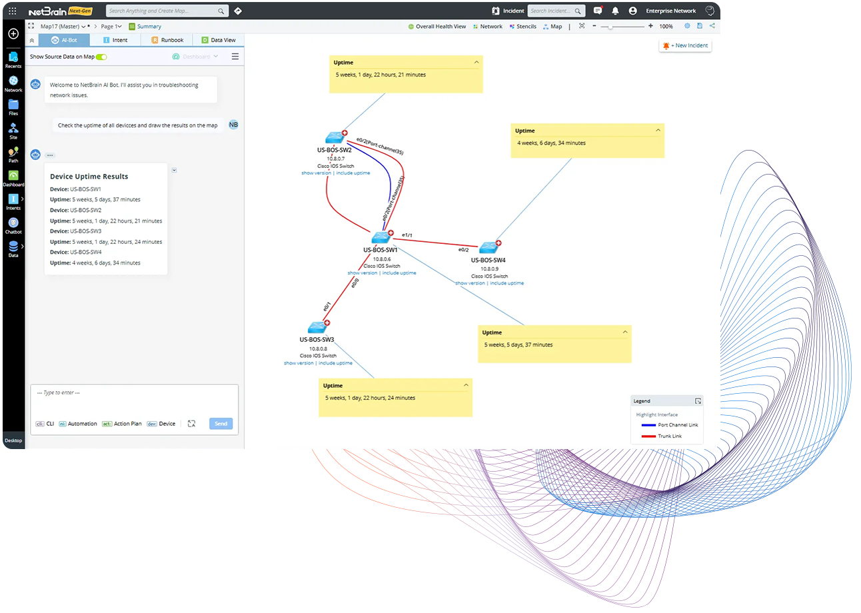Collapse the Legend box
The height and width of the screenshot is (613, 861).
[x=698, y=401]
